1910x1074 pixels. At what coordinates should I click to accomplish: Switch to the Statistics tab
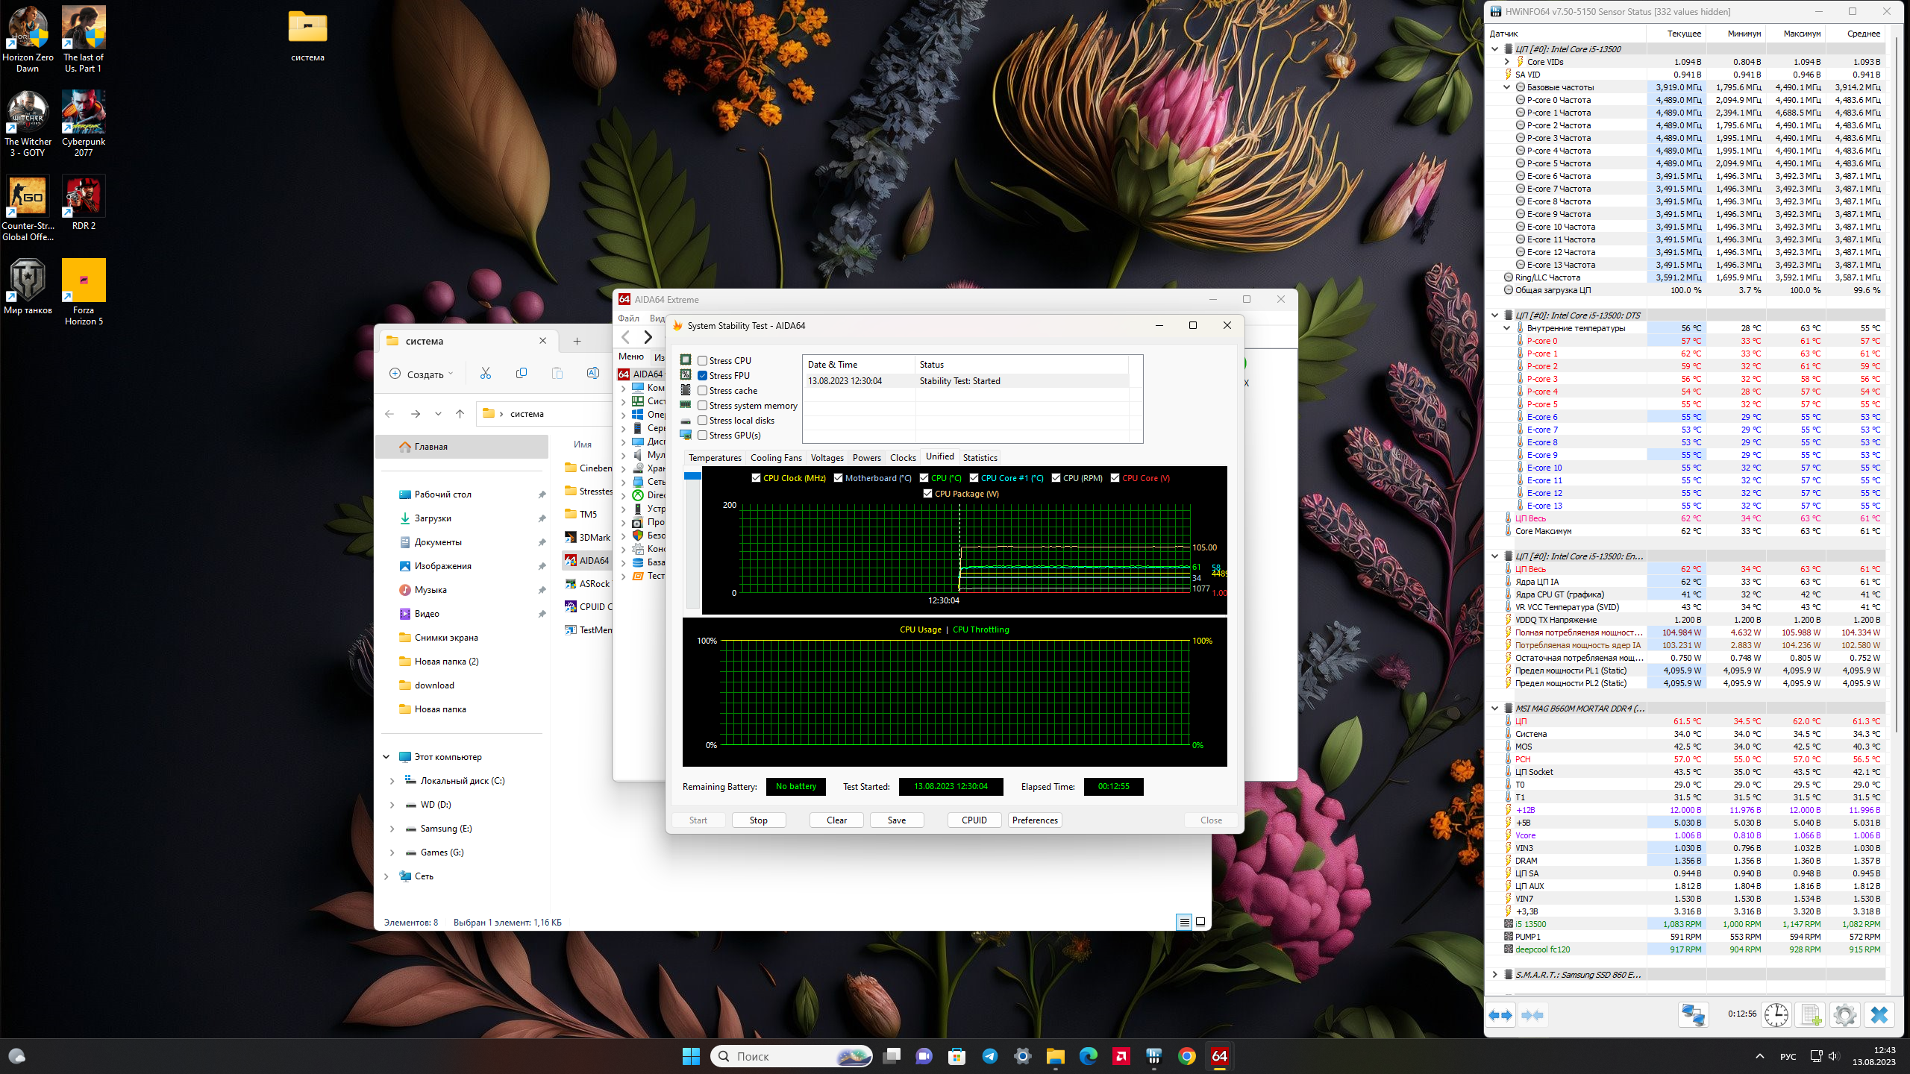[980, 458]
